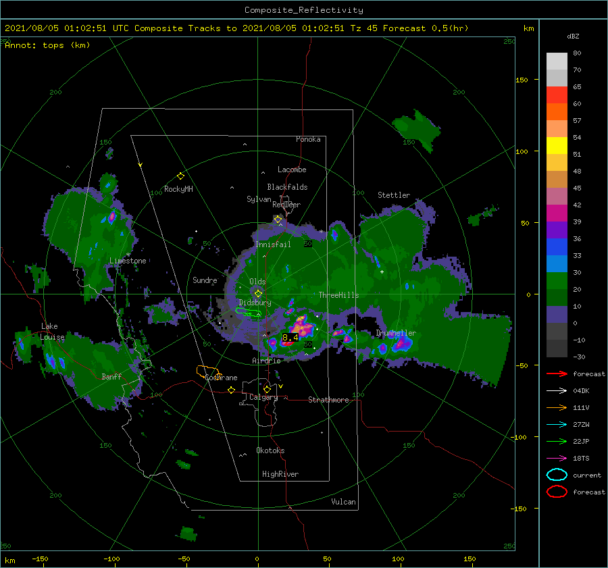The image size is (608, 568).
Task: Click the 8.4 storm top annotation
Action: 290,337
